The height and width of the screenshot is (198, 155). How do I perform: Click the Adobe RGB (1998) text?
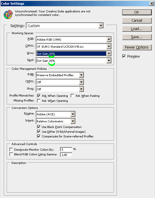point(49,40)
